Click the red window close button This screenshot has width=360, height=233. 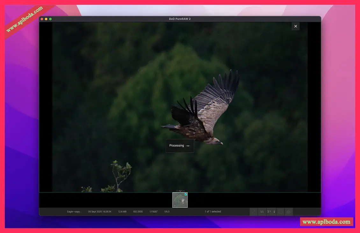42,19
